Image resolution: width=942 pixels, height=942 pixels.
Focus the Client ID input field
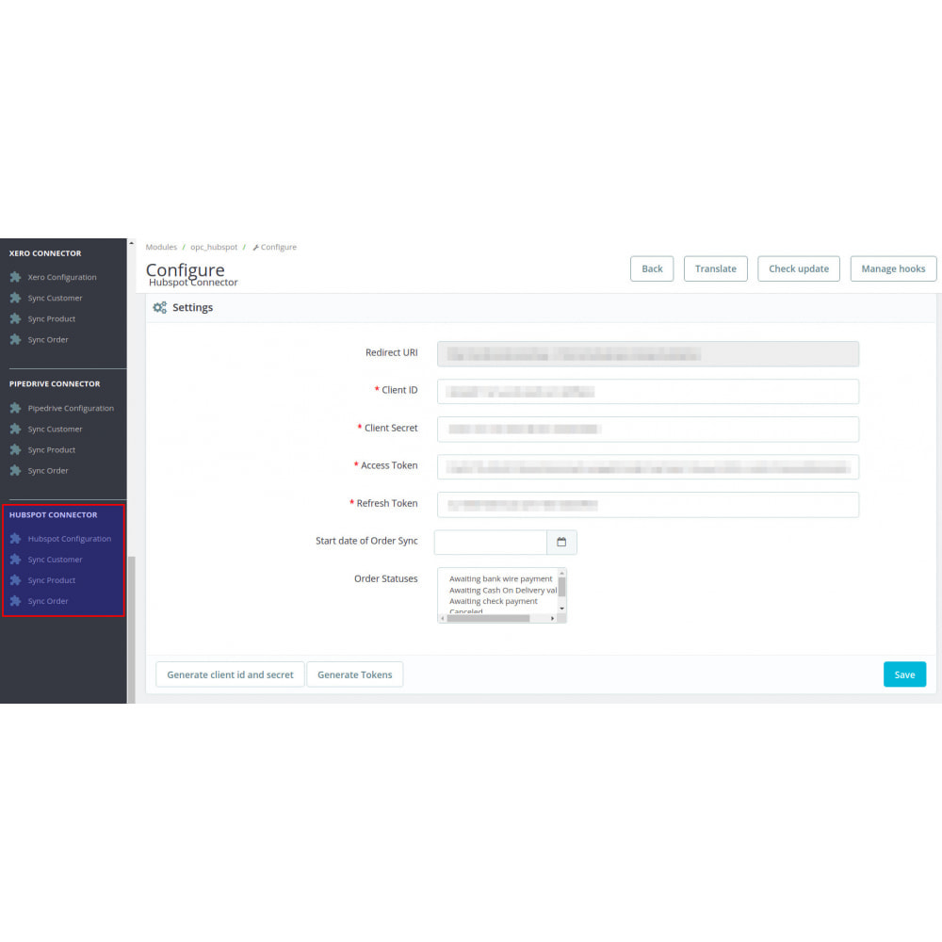(648, 392)
